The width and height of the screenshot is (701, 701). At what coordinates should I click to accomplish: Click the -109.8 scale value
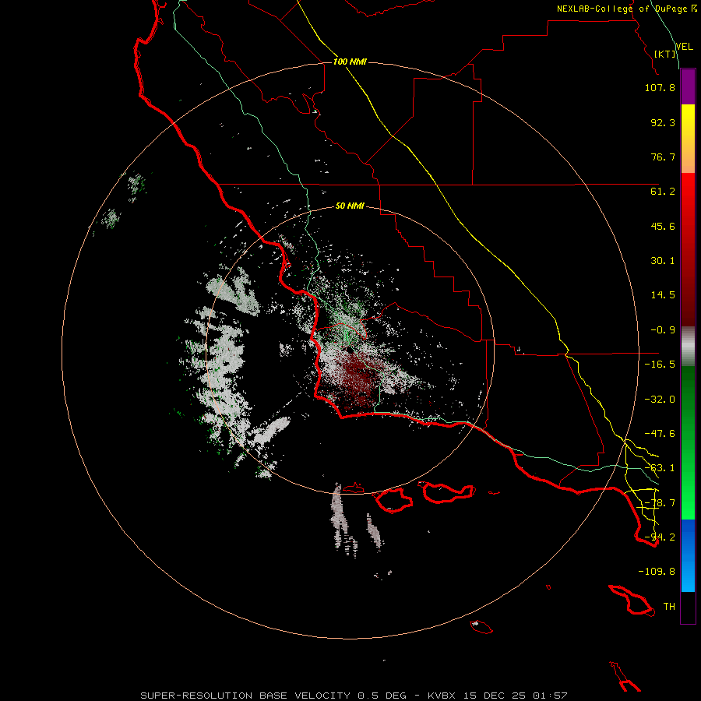coord(657,572)
